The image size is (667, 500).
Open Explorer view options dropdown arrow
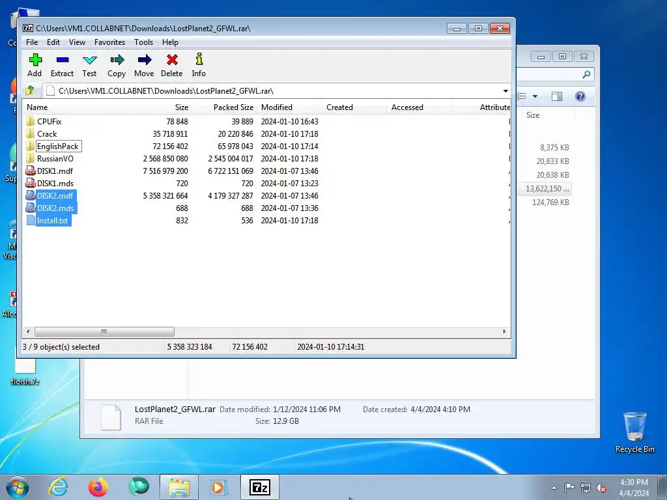(x=535, y=96)
